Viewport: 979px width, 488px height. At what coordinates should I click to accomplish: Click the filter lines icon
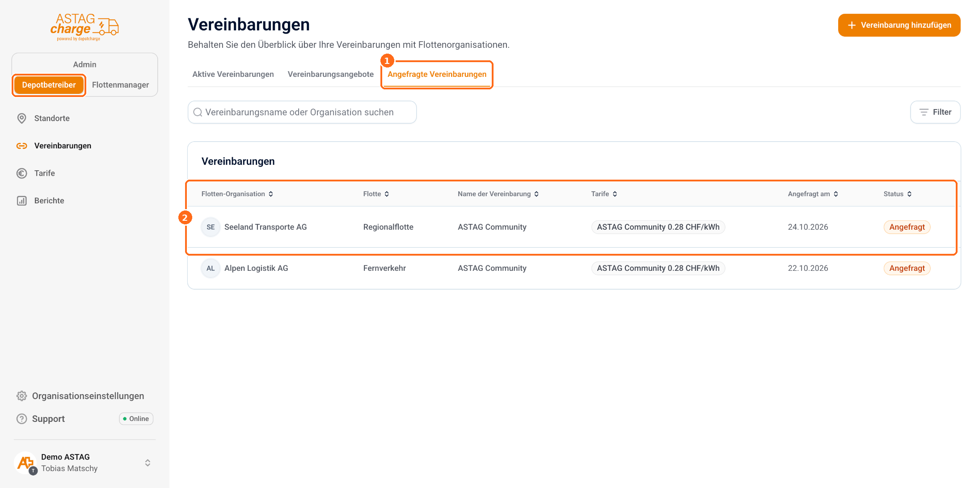(924, 112)
